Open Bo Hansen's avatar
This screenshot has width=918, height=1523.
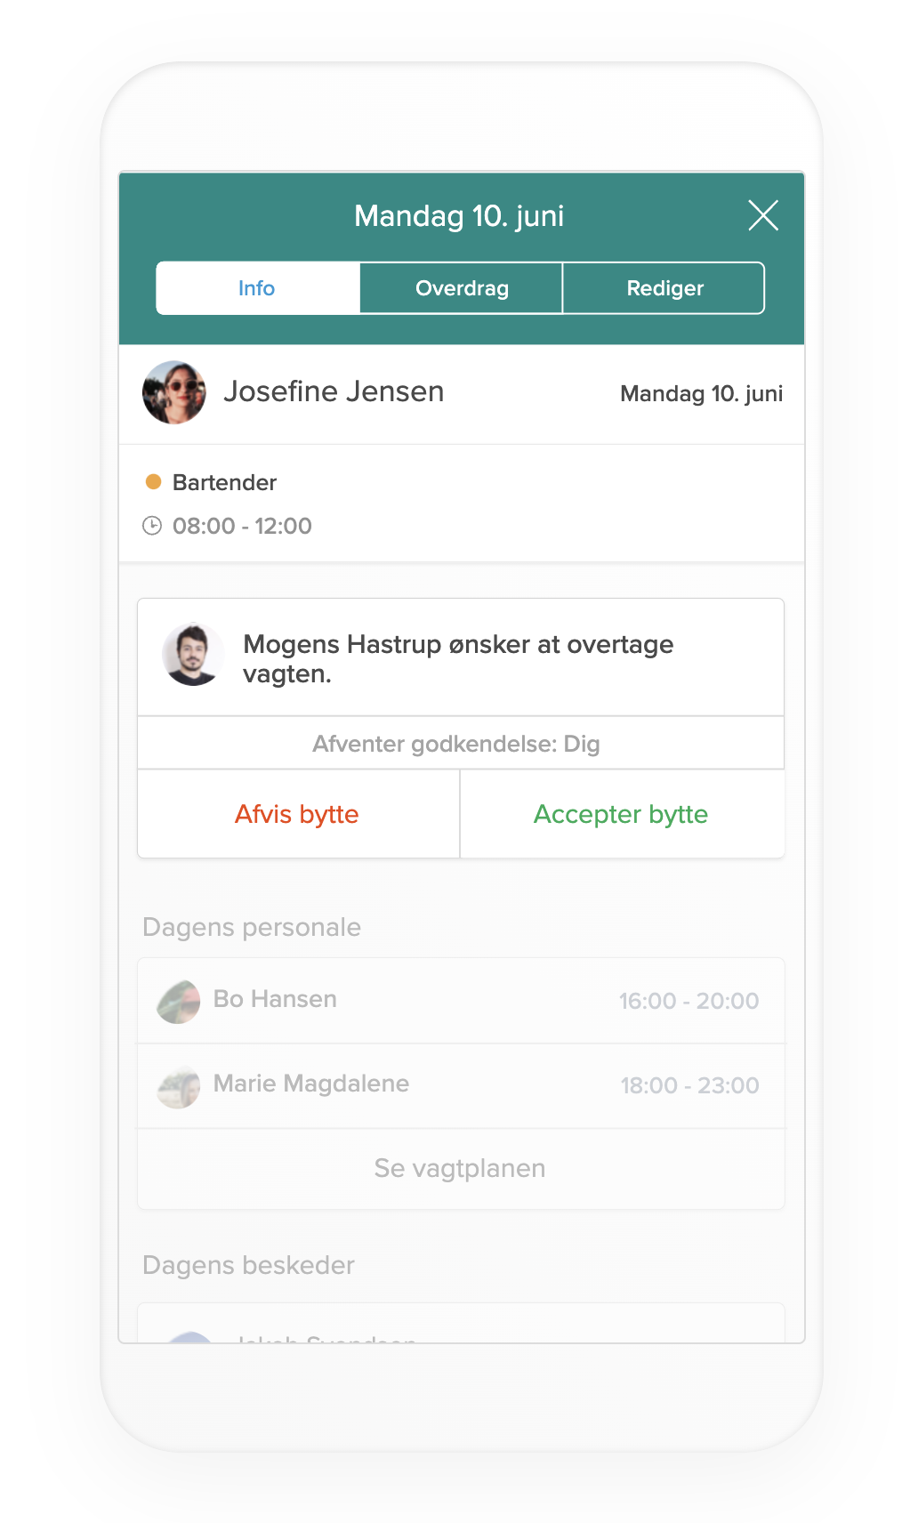(x=179, y=1002)
